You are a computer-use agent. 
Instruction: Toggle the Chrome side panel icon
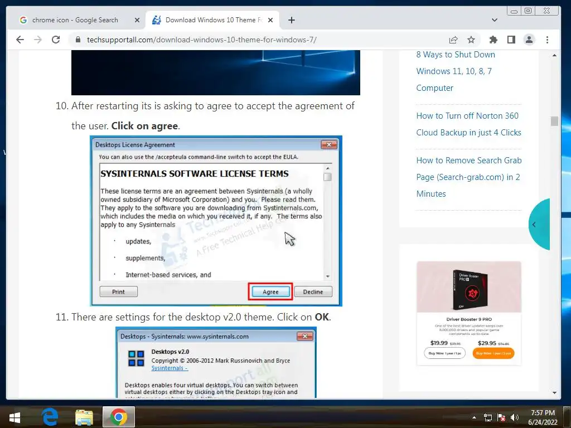[x=511, y=40]
